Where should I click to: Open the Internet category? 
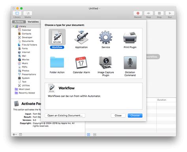coord(26,52)
